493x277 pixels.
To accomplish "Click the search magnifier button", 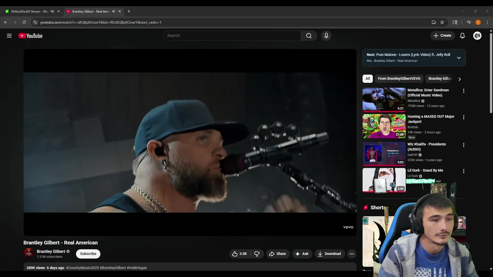I will [x=309, y=36].
